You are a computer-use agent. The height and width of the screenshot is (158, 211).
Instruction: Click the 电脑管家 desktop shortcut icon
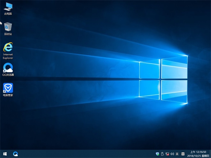pyautogui.click(x=8, y=87)
